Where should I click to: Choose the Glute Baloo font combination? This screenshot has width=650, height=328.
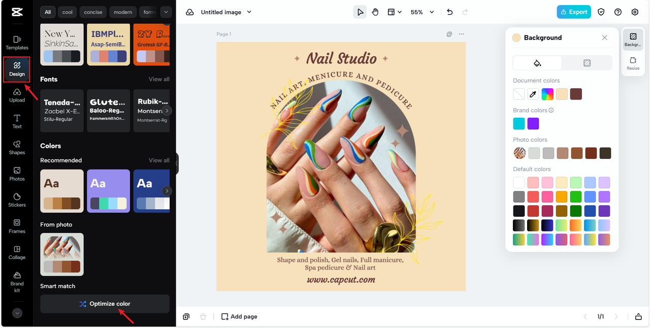[109, 111]
